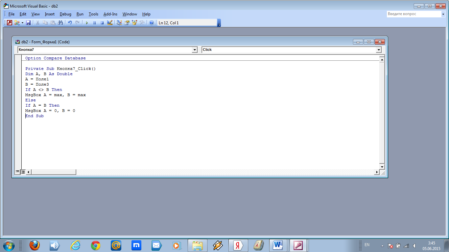This screenshot has height=252, width=449.
Task: Click the 'Private Sub Кнопка7_Click()' line
Action: [x=60, y=69]
